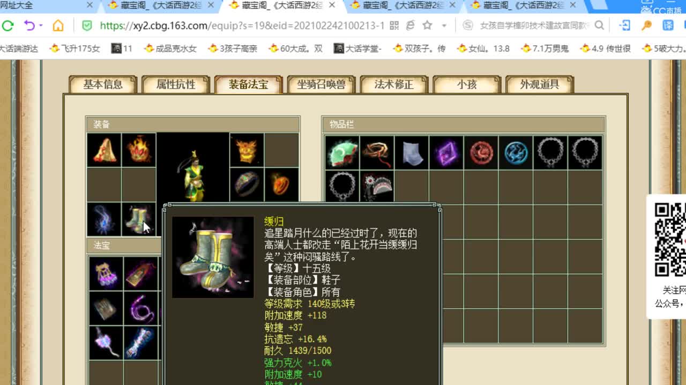The height and width of the screenshot is (385, 686).
Task: Open the 小孩 tab
Action: click(x=467, y=84)
